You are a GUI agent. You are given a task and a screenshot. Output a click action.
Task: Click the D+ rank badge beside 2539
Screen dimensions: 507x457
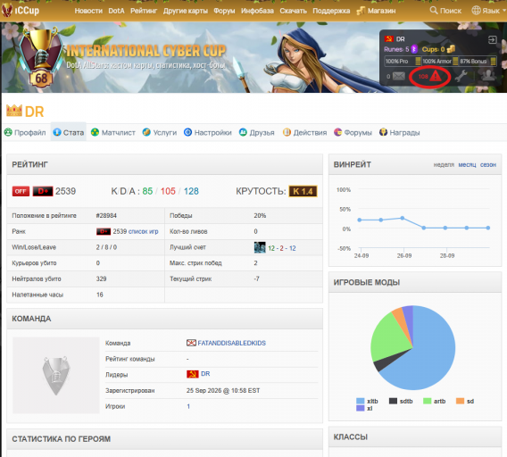[43, 191]
